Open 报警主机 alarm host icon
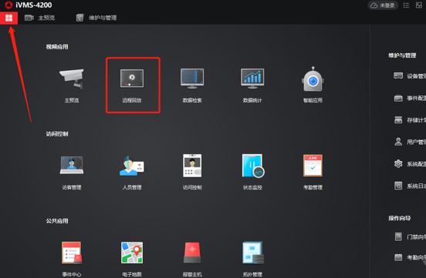 coord(192,253)
